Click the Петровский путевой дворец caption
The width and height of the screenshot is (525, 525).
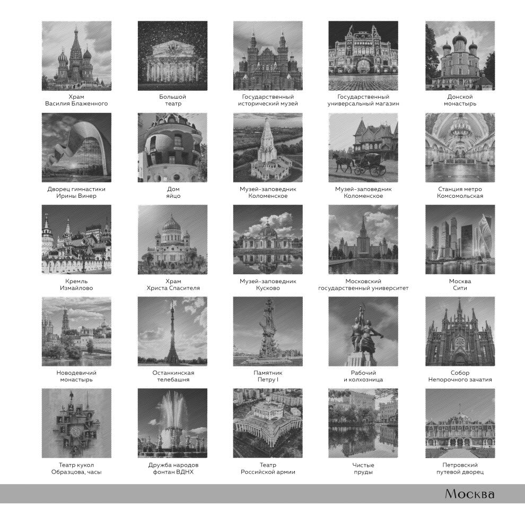(460, 469)
